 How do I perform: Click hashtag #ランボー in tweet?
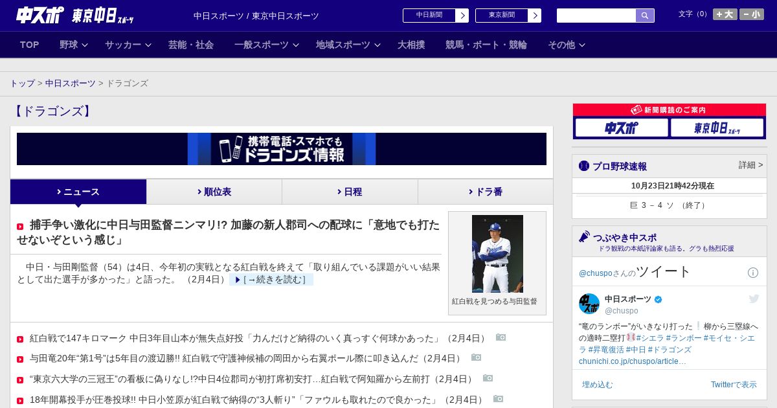click(x=684, y=338)
